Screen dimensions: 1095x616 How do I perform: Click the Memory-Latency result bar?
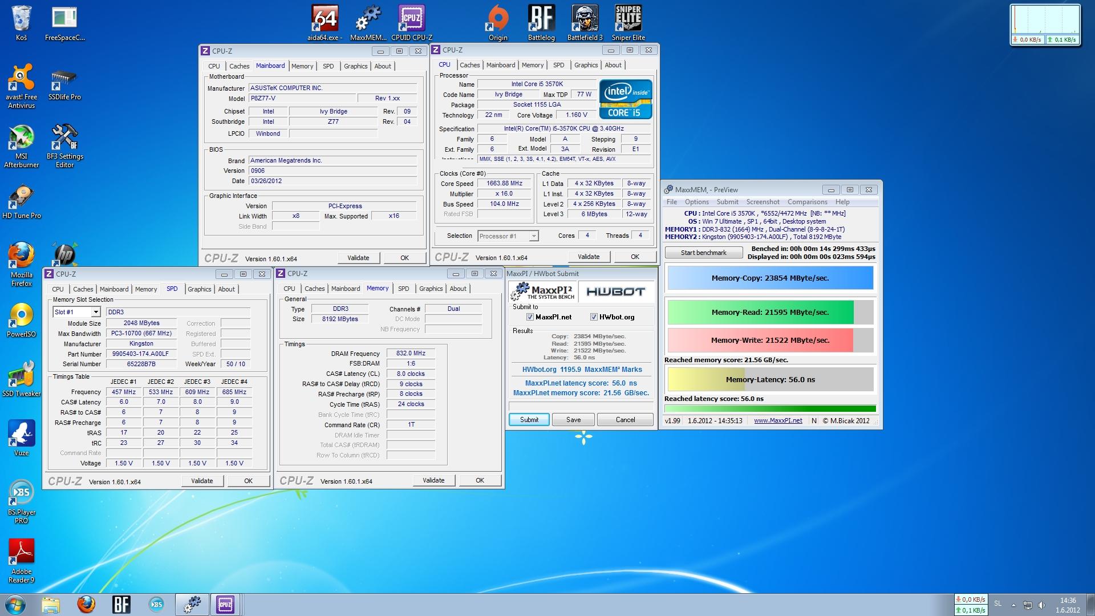(770, 380)
